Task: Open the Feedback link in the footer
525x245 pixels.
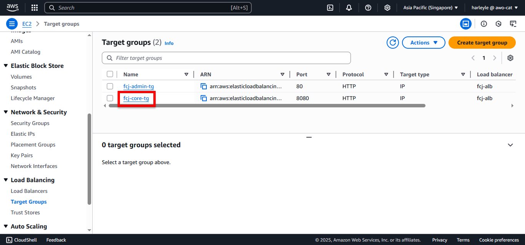Action: click(56, 240)
